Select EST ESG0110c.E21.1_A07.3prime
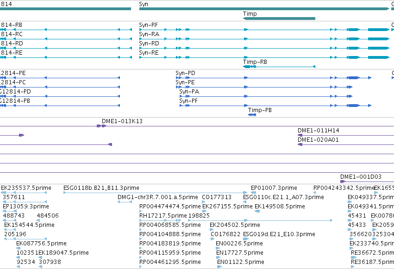The width and height of the screenshot is (394, 269). [x=283, y=197]
